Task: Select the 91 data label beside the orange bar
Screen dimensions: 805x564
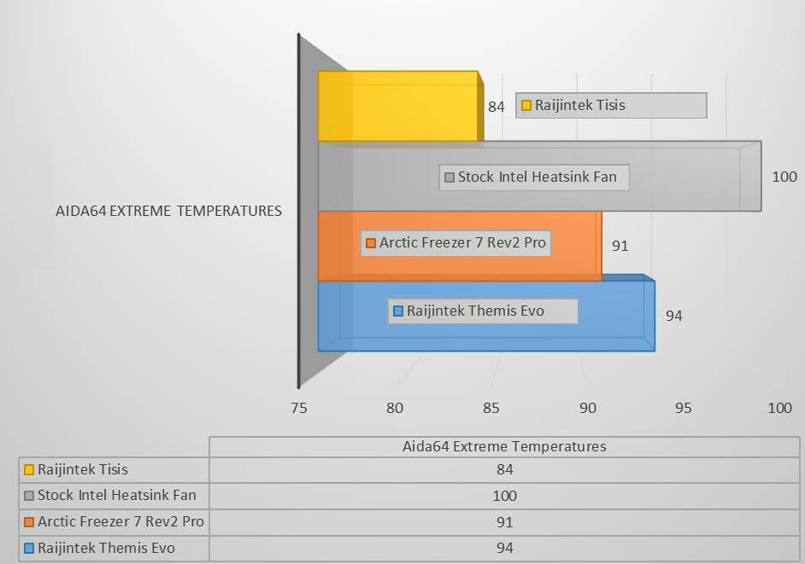Action: [620, 246]
